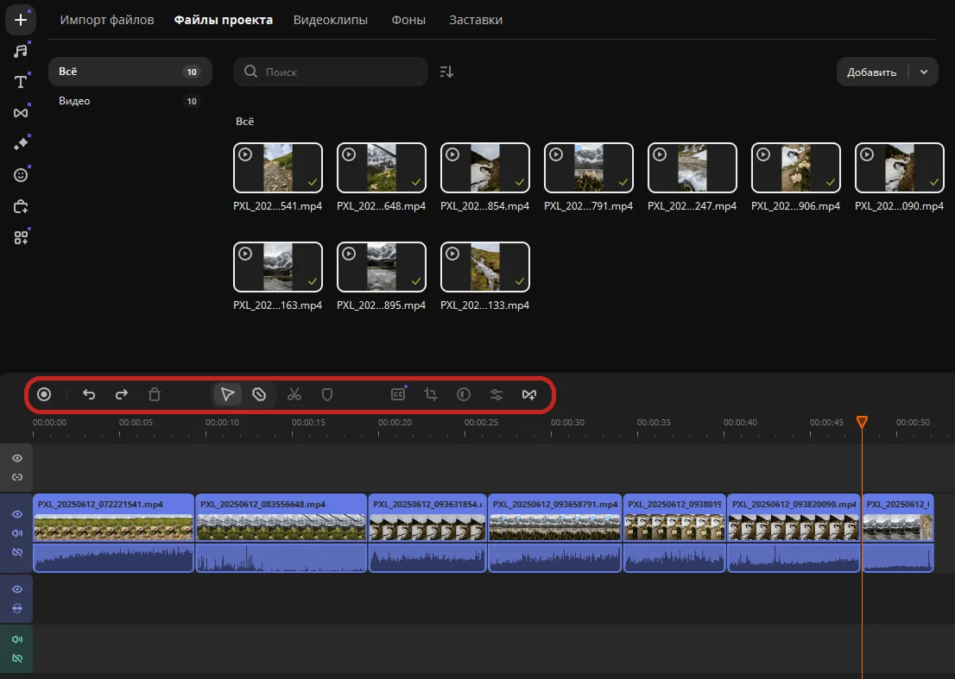
Task: Open the Audio music note sidebar panel
Action: 21,51
